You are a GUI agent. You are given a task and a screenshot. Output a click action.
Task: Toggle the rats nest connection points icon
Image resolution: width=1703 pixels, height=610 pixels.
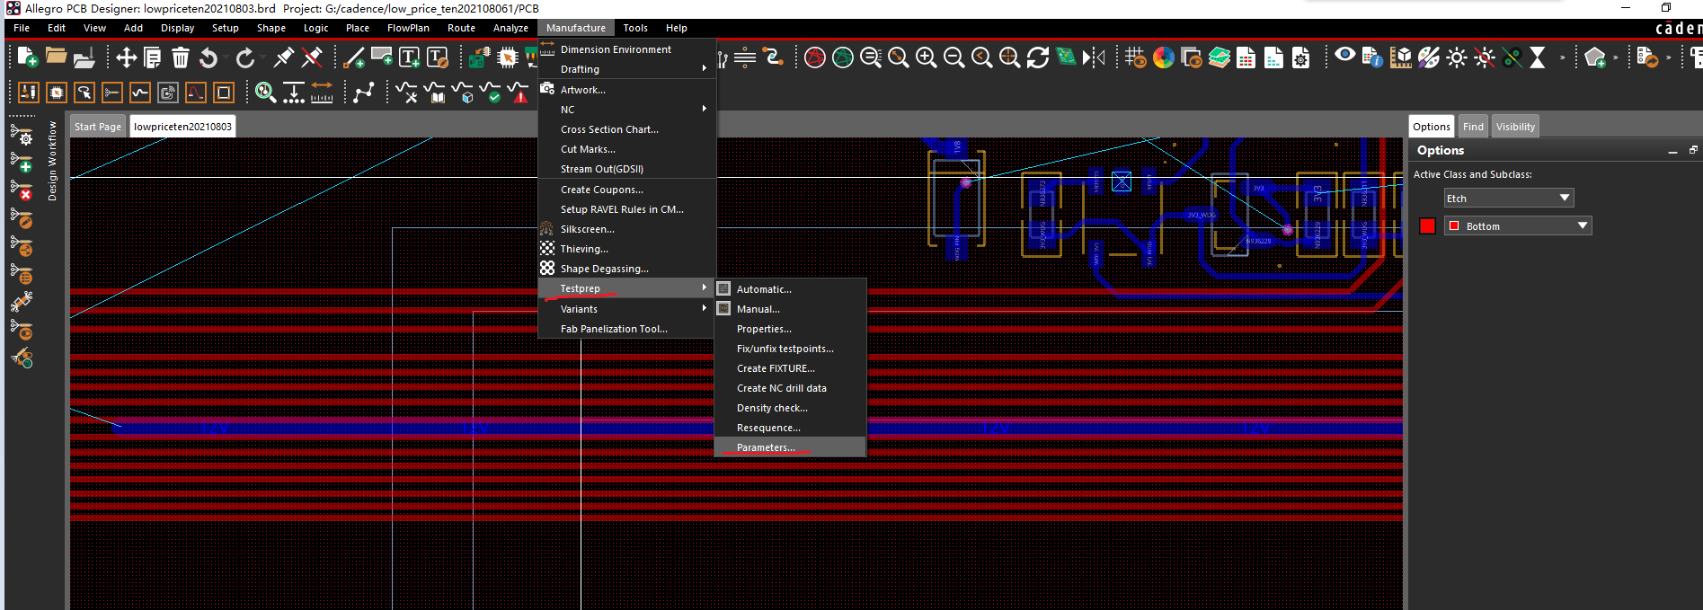pyautogui.click(x=364, y=92)
